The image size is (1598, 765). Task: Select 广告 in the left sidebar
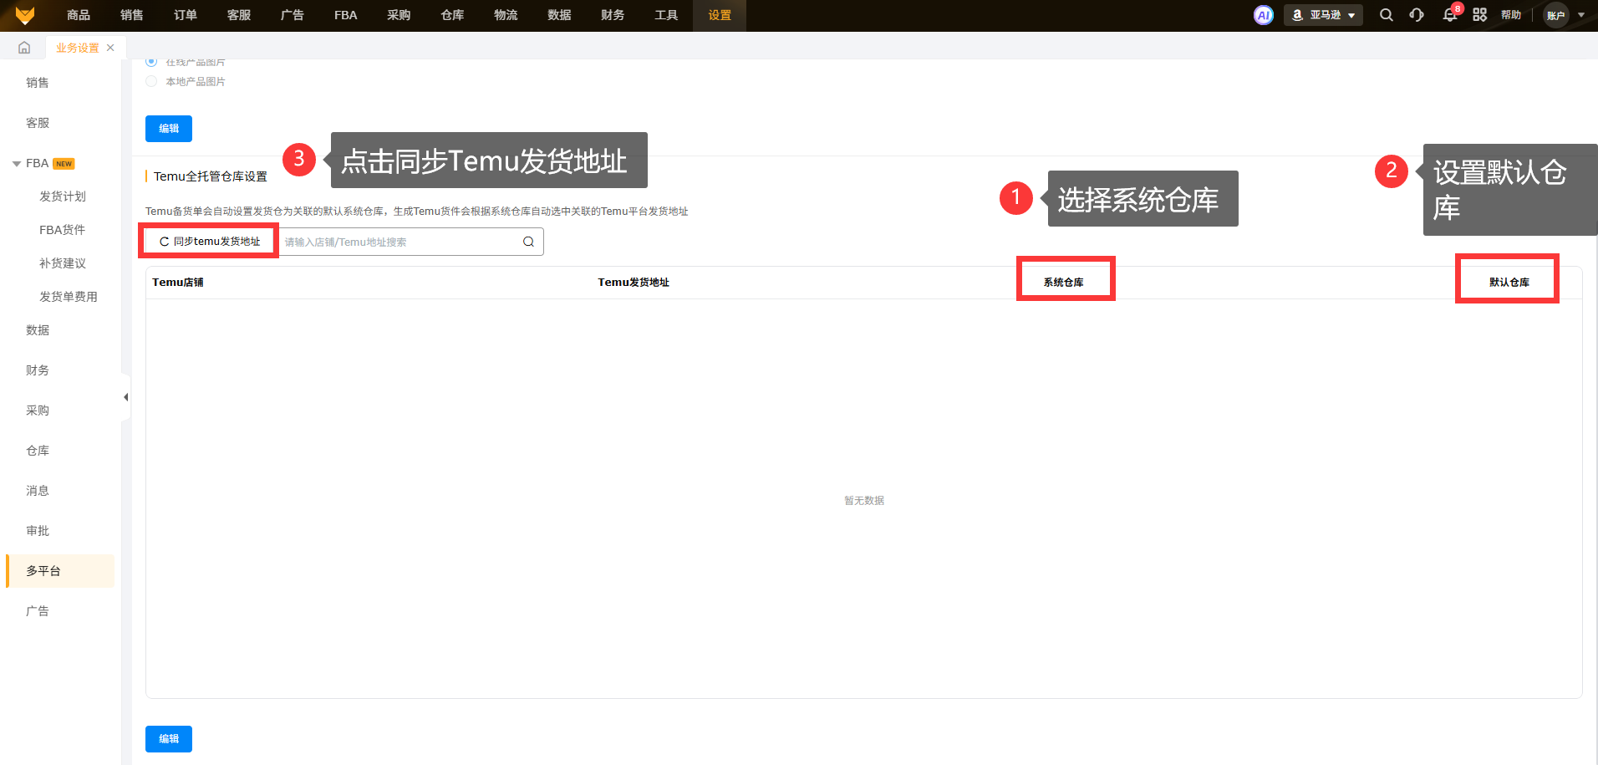38,611
